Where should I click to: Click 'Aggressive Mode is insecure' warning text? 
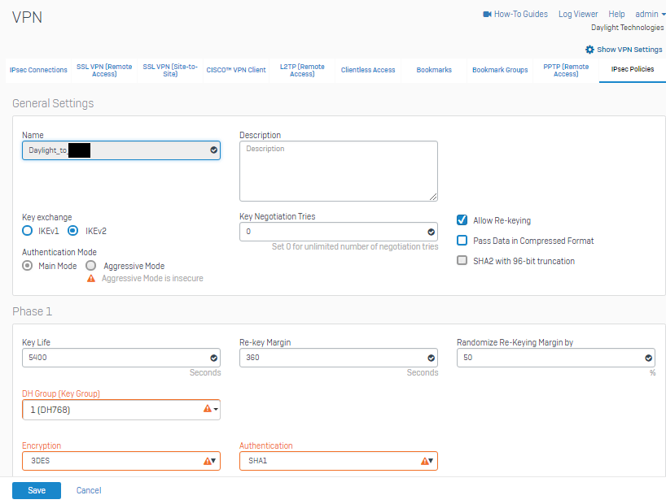[x=152, y=278]
